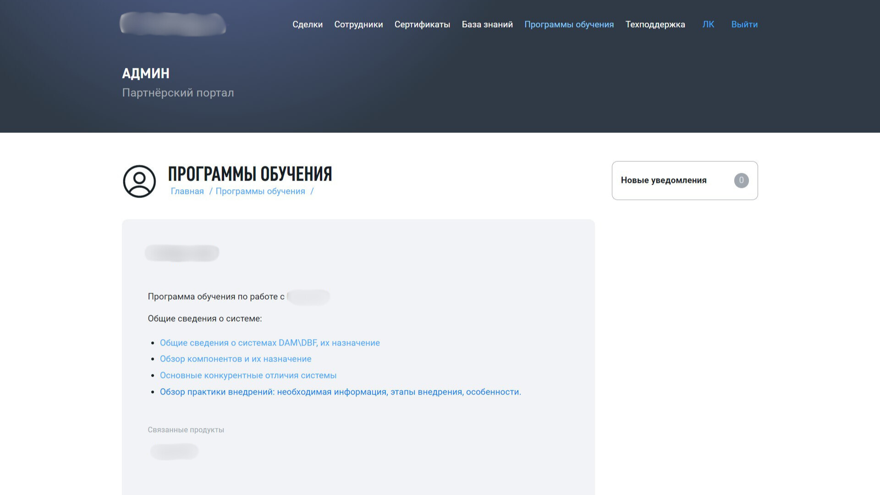Open Основные конкурентные отличия системы link
The image size is (880, 495).
pos(248,375)
